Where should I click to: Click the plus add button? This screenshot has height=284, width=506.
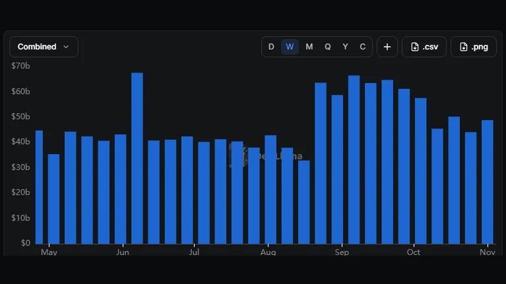tap(387, 47)
